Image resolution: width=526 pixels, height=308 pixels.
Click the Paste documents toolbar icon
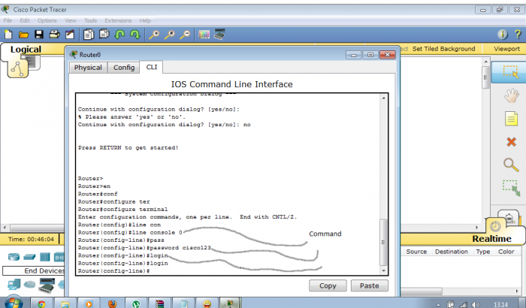(x=104, y=35)
